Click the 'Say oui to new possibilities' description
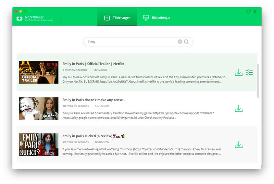 (144, 79)
